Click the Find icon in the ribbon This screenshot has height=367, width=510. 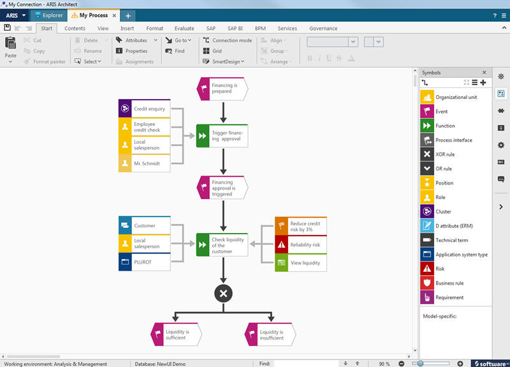[x=168, y=51]
